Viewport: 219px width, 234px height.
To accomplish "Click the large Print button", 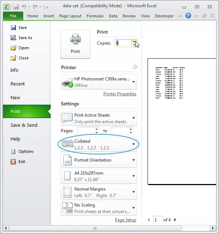I will click(x=75, y=44).
